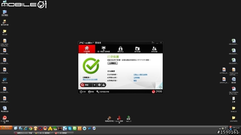Launch Skype from quick launch
The image size is (241, 135).
click(70, 128)
